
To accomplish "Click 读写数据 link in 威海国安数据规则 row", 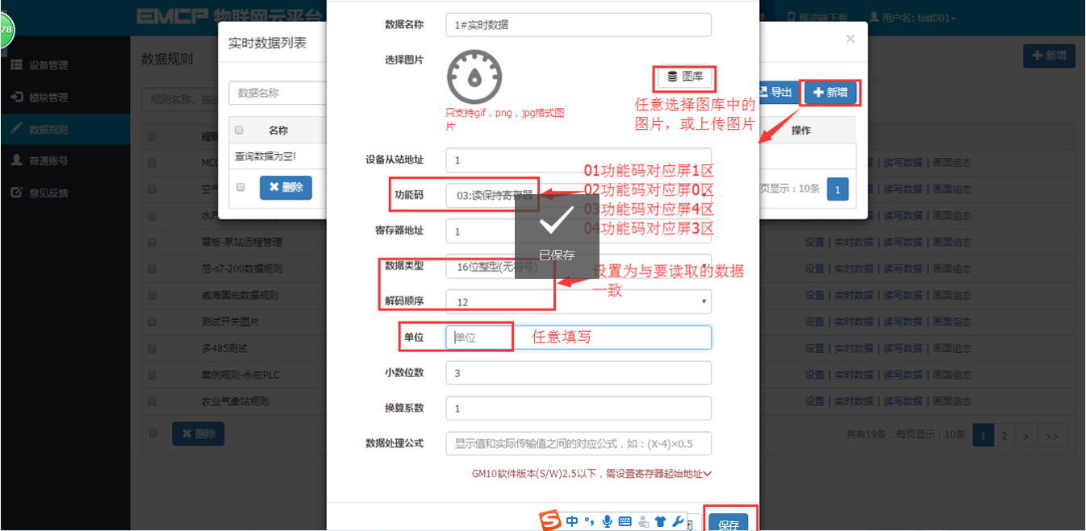I will tap(902, 295).
